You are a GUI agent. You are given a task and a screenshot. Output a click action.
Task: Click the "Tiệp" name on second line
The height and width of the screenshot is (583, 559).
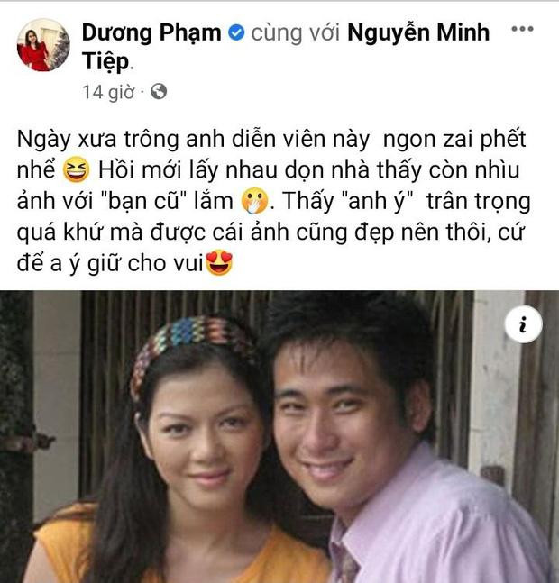pos(105,61)
